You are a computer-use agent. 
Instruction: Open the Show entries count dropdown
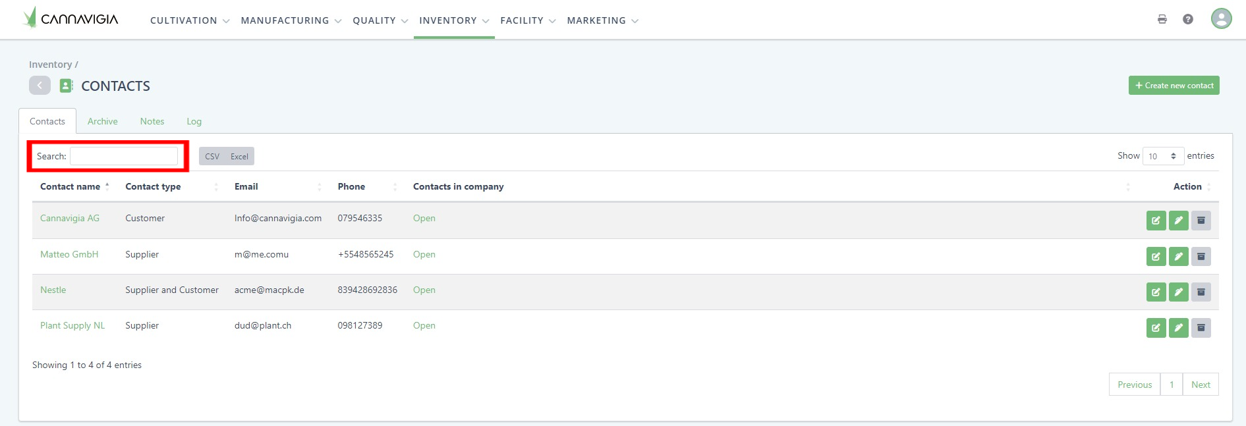[x=1163, y=156]
